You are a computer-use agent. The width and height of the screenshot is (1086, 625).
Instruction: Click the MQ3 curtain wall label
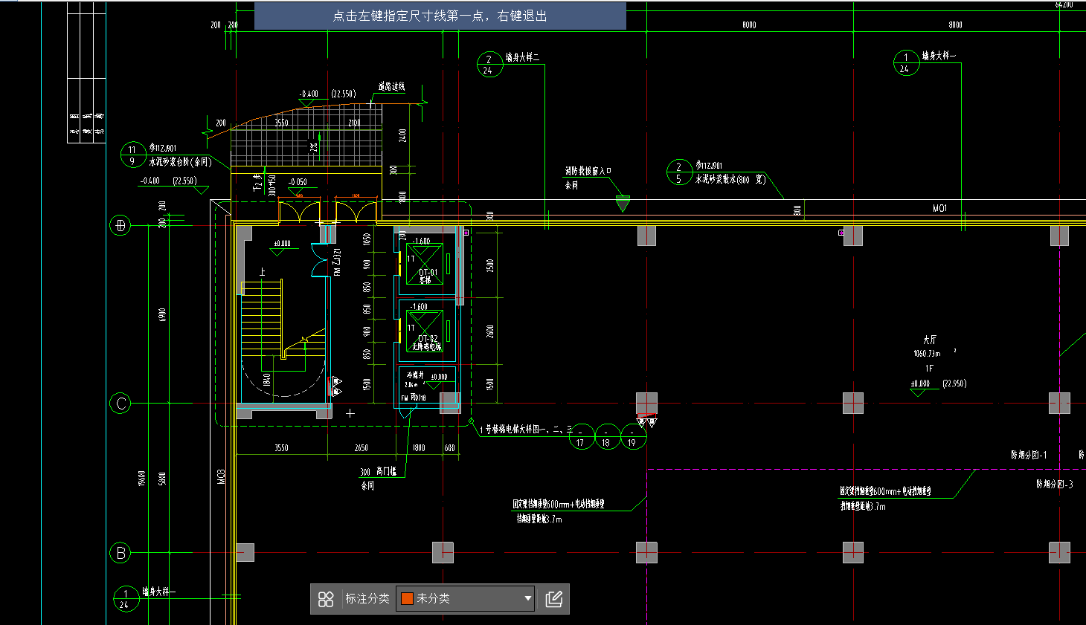[x=221, y=477]
